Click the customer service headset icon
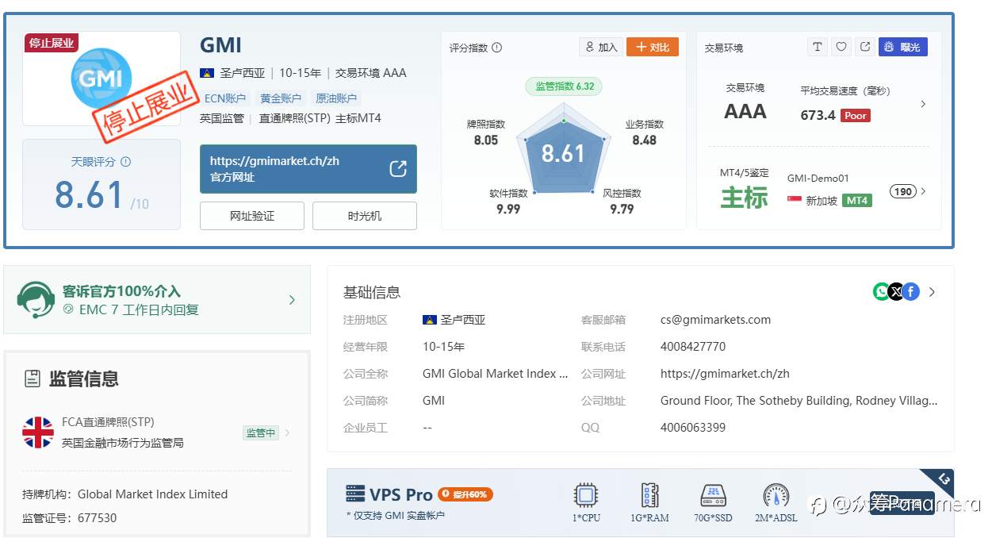 [x=36, y=300]
